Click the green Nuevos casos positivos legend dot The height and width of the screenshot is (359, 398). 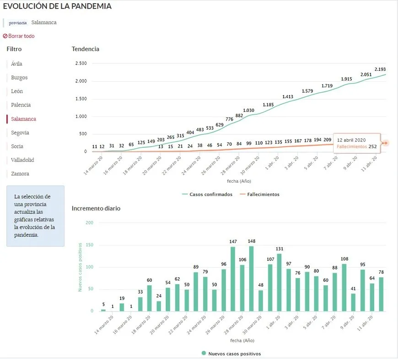pos(203,354)
